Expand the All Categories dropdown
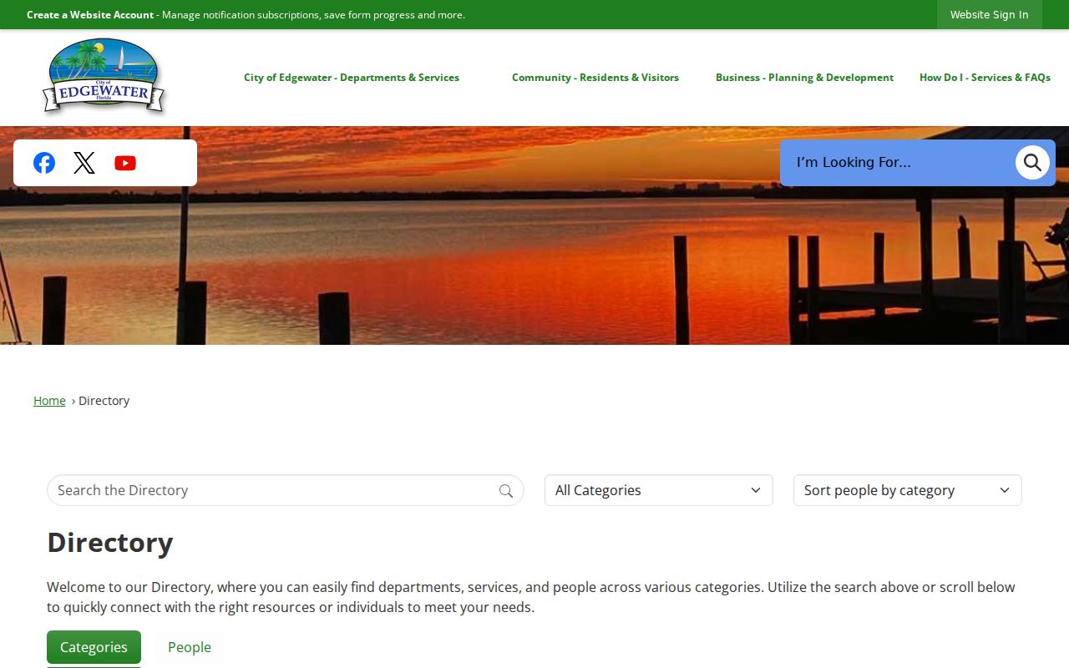The width and height of the screenshot is (1069, 668). (659, 490)
